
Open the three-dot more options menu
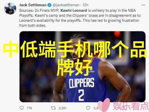pos(143,5)
